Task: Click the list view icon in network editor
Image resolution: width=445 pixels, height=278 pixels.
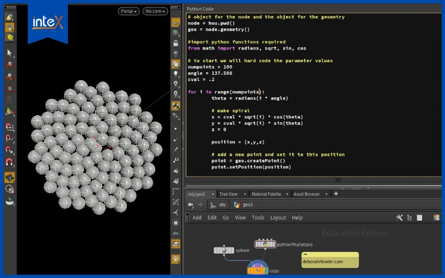Action: (x=419, y=217)
